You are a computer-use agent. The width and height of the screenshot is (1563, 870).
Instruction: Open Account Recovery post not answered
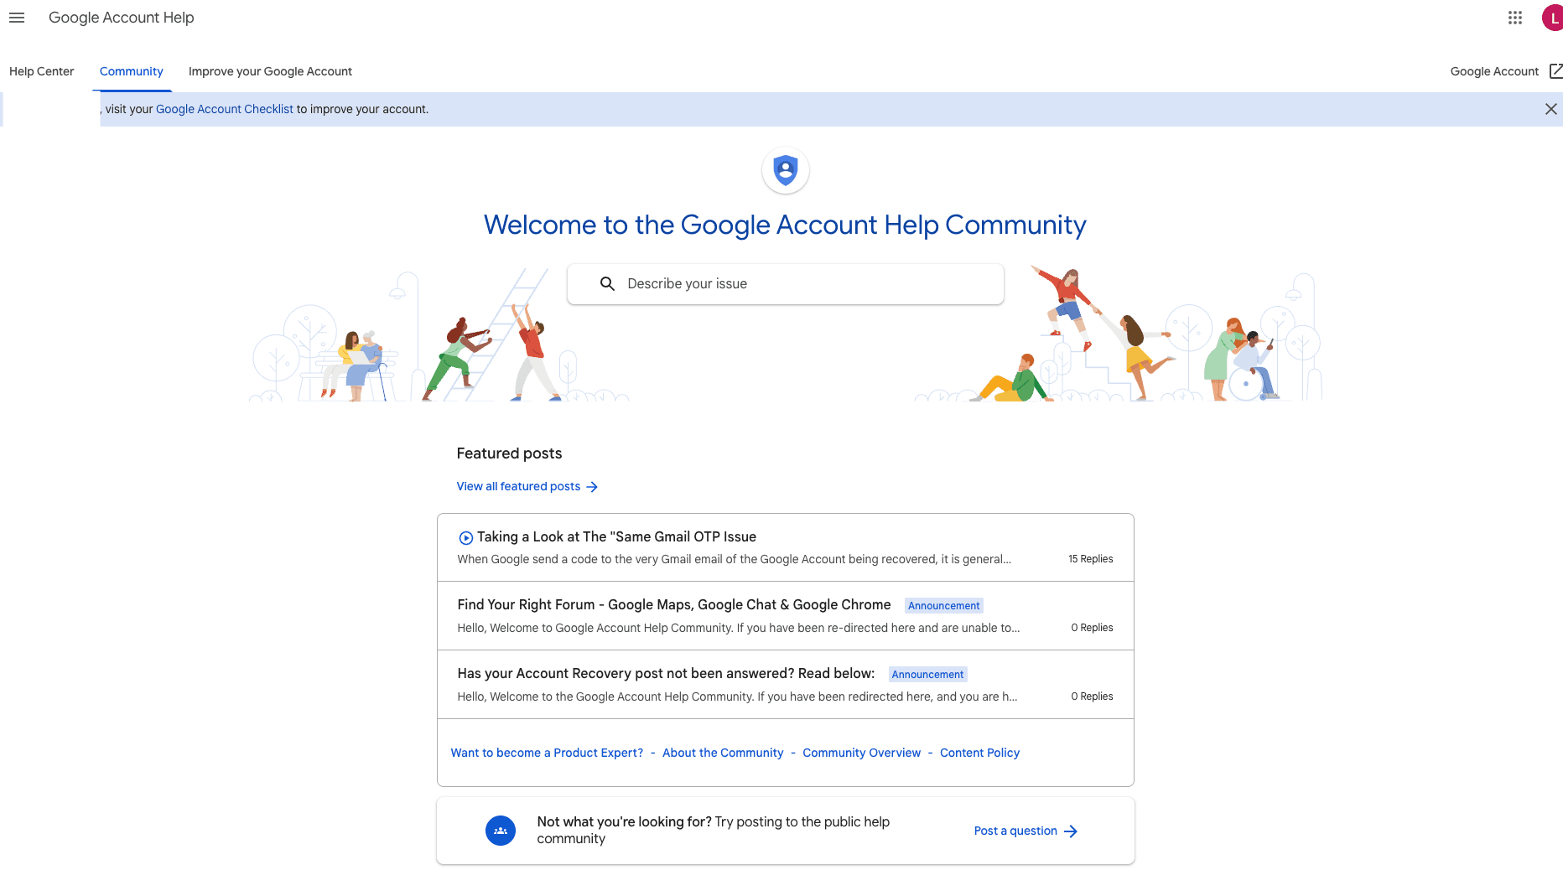coord(666,673)
